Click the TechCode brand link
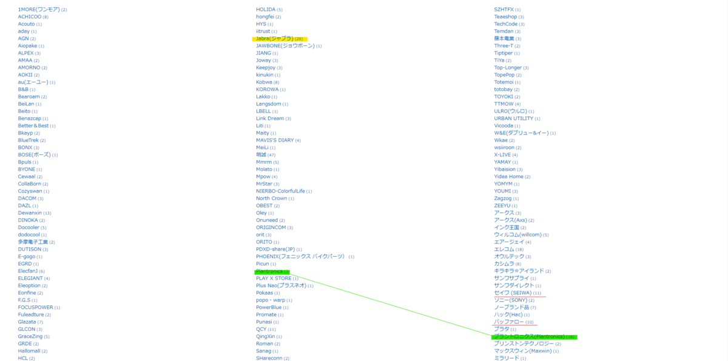The width and height of the screenshot is (728, 361). pyautogui.click(x=506, y=24)
